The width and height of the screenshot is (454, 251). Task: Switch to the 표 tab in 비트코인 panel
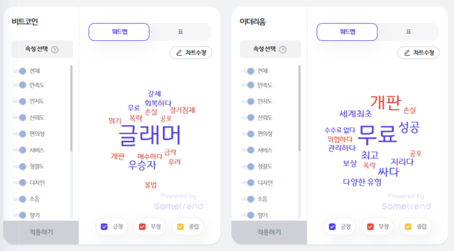pyautogui.click(x=180, y=32)
